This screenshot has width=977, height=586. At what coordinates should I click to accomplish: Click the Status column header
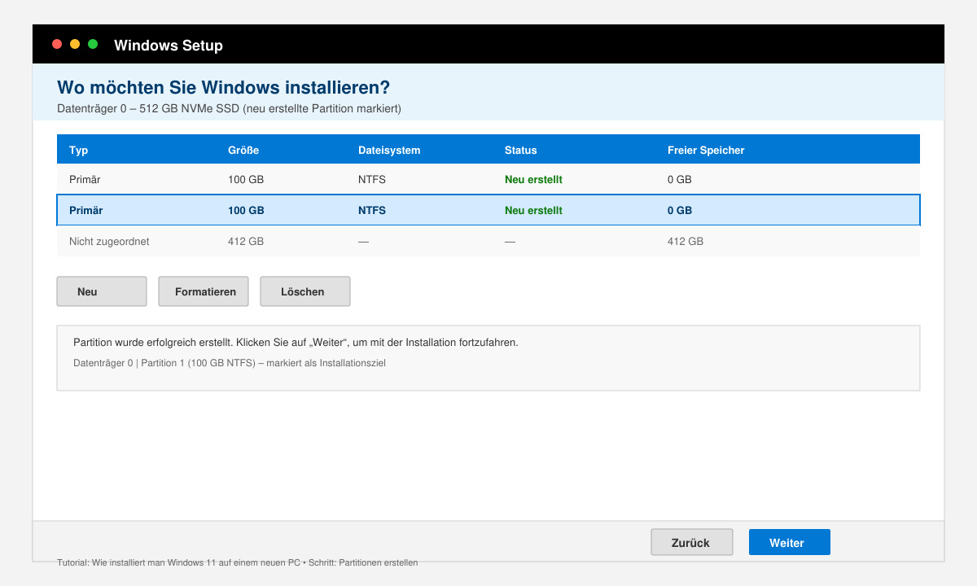(x=521, y=150)
